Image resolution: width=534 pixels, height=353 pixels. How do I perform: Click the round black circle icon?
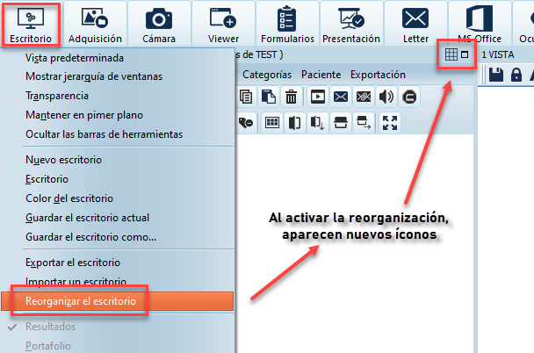409,97
